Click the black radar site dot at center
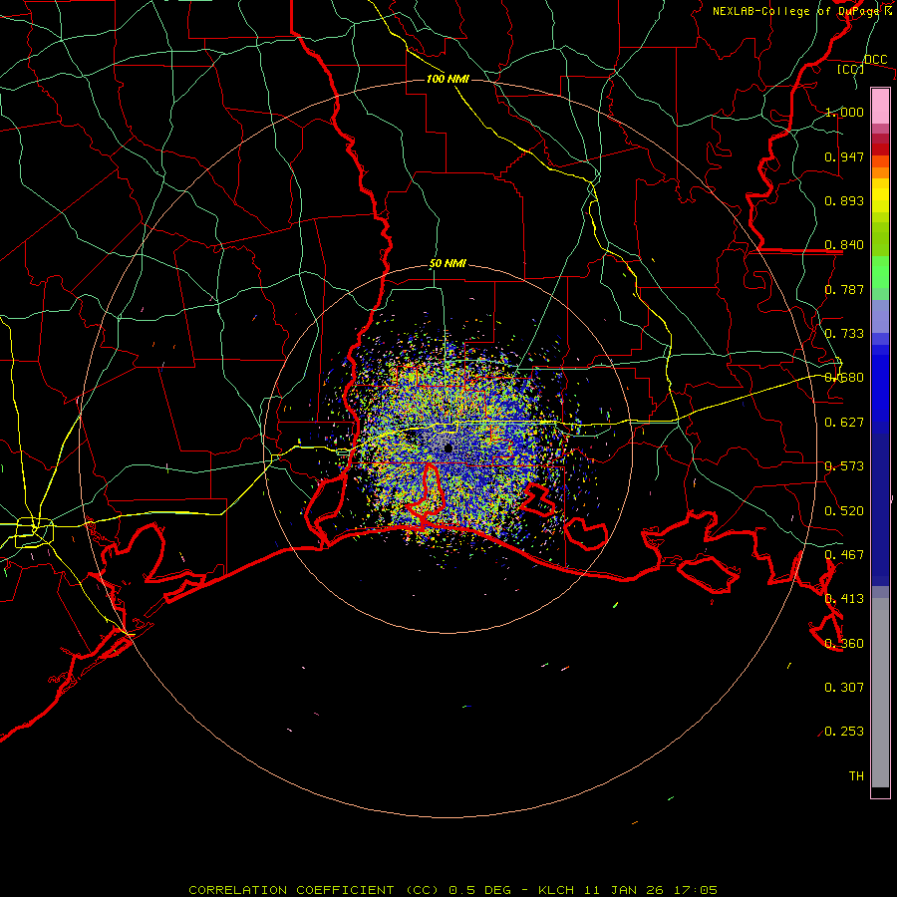Screen dimensions: 897x897 point(448,448)
